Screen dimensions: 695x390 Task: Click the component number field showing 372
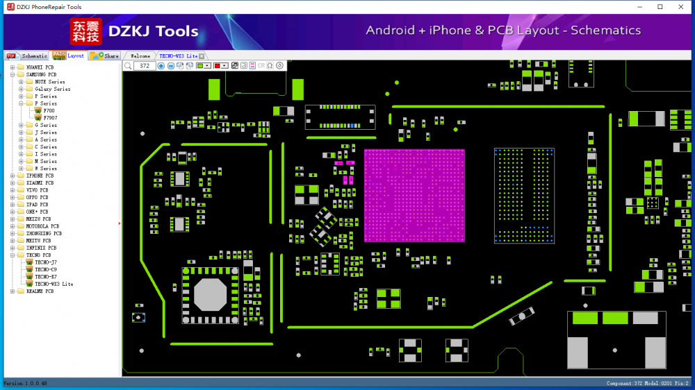pos(145,66)
